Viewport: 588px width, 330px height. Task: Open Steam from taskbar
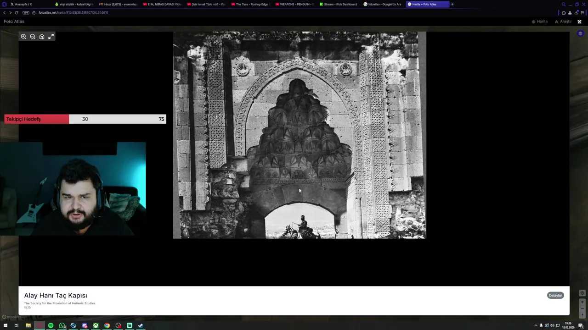click(x=141, y=325)
